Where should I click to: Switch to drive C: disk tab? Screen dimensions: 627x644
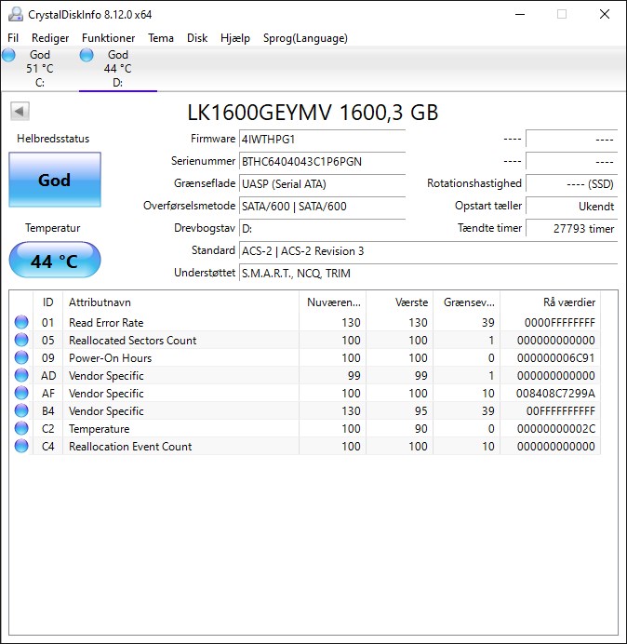[x=40, y=69]
